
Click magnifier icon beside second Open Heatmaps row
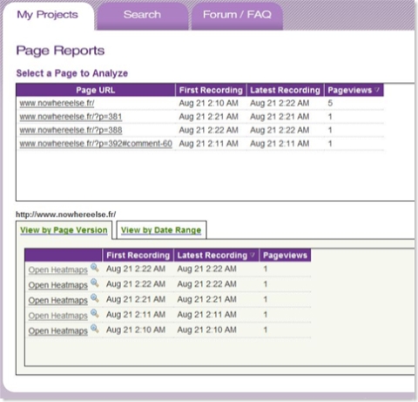tap(94, 283)
